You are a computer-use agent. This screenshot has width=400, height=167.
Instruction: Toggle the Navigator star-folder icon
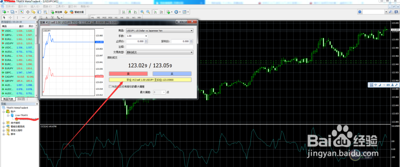34,12
